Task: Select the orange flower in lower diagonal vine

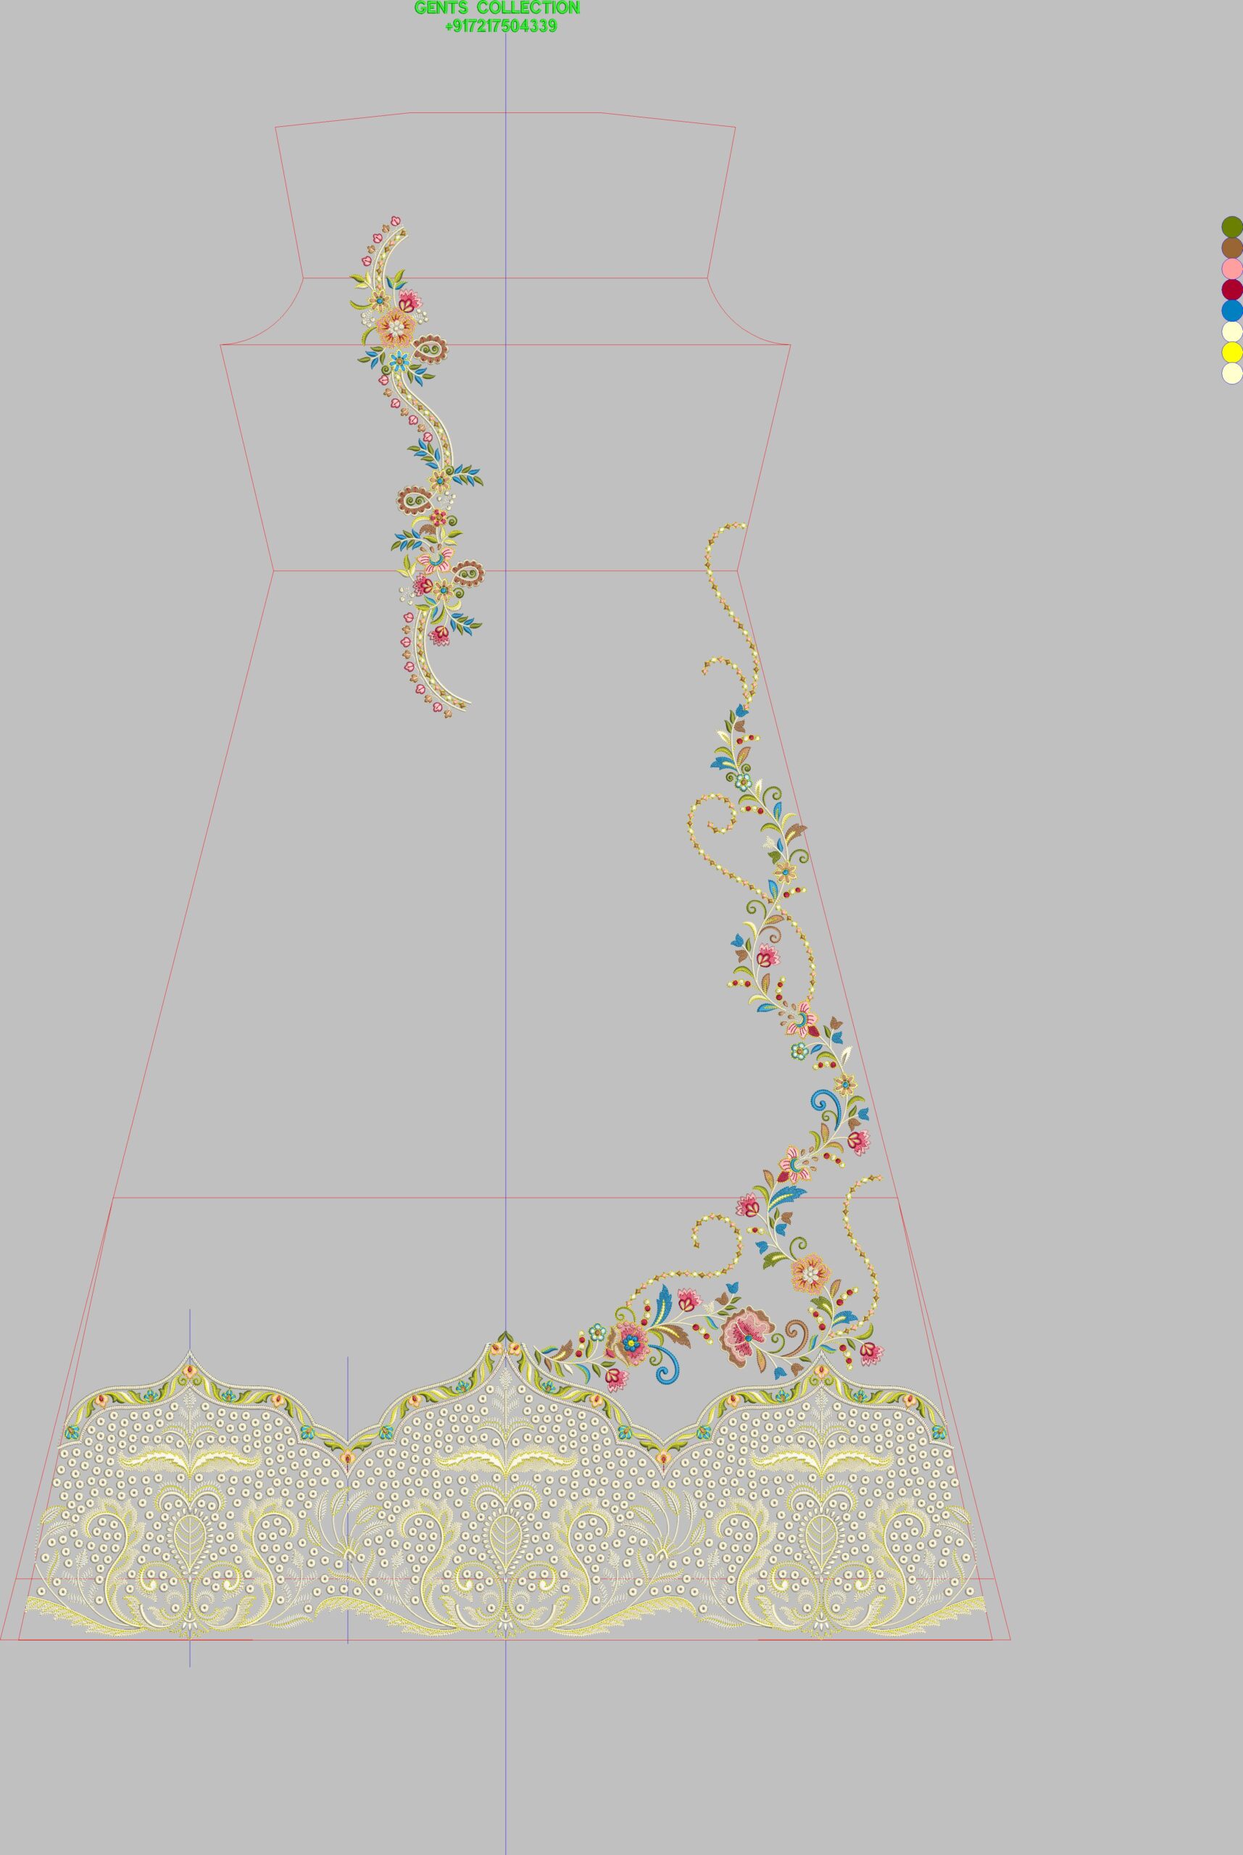Action: [810, 1272]
